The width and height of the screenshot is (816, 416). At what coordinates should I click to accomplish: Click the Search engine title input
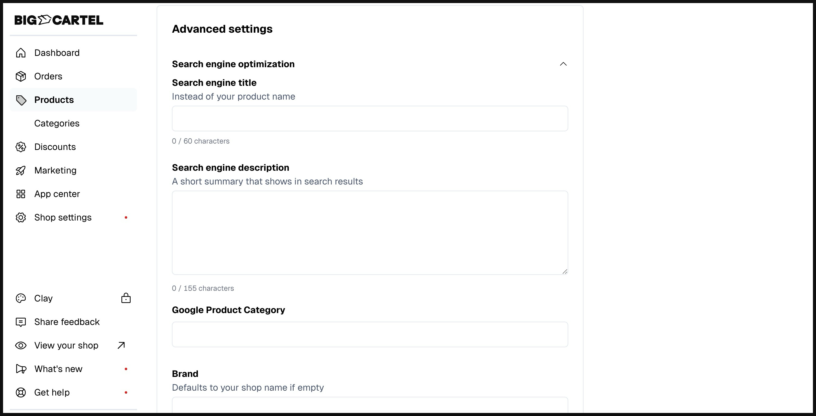tap(370, 119)
